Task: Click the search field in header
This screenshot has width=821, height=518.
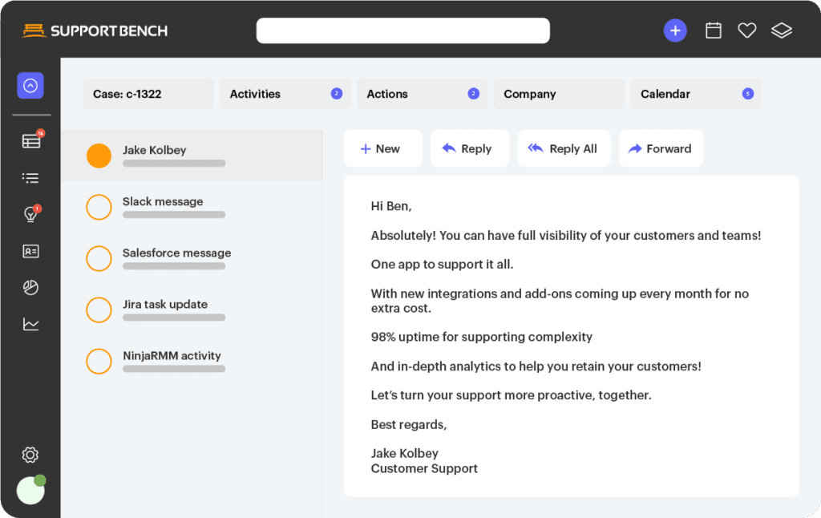Action: click(x=402, y=30)
